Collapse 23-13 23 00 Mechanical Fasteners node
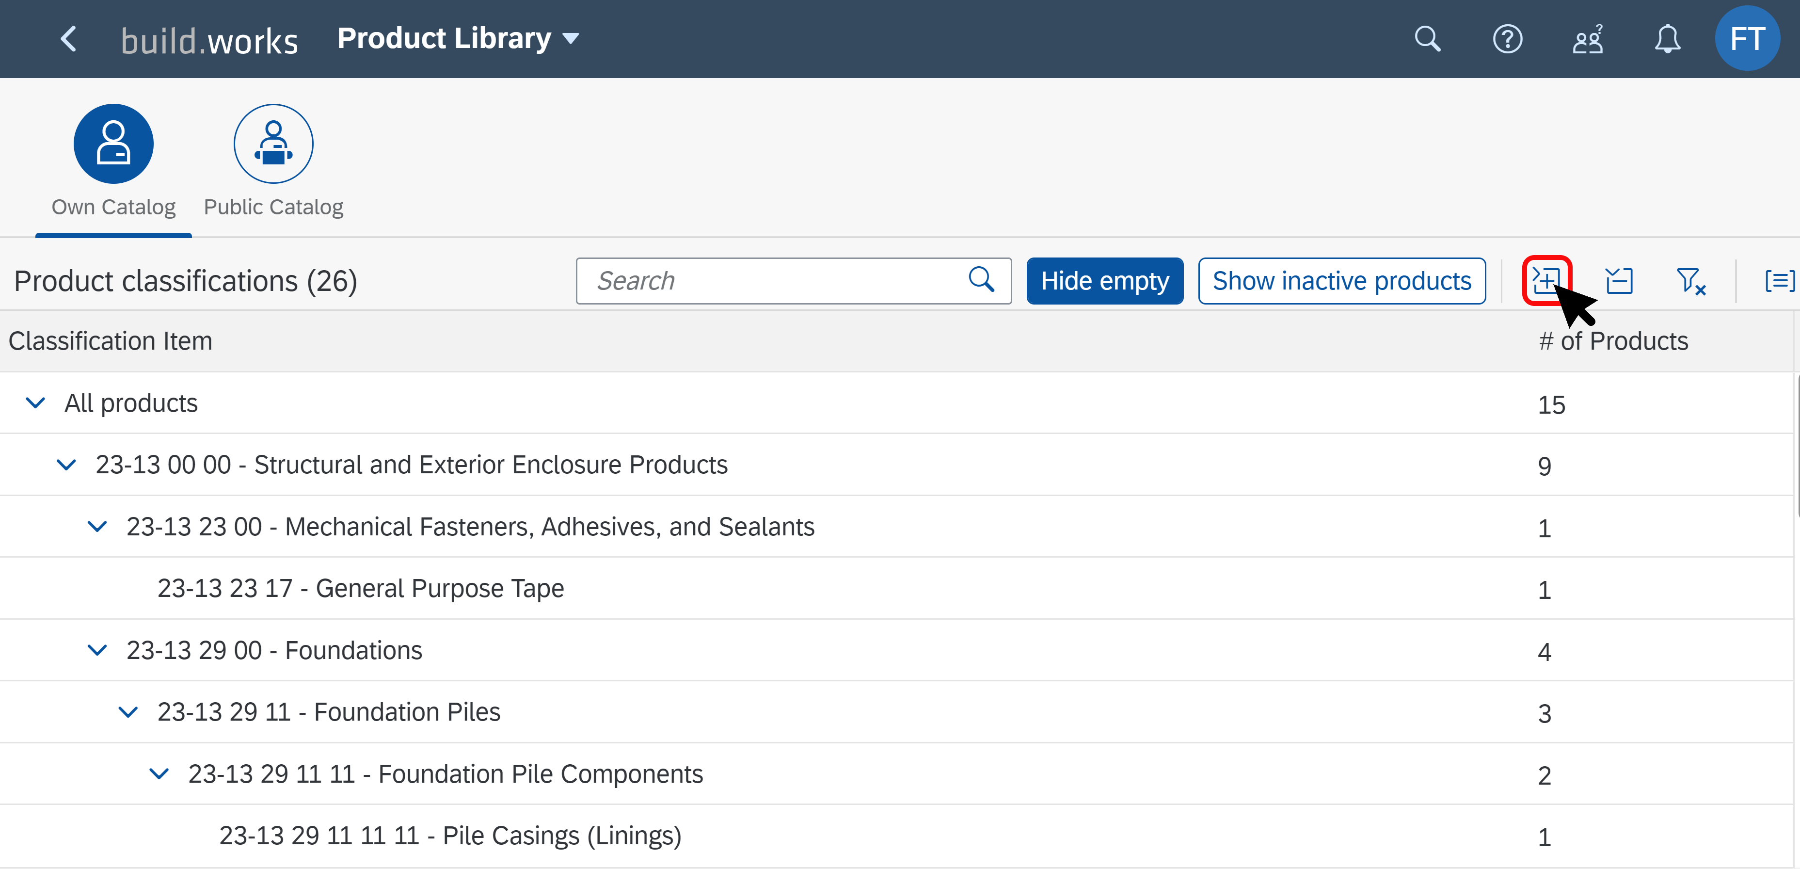The image size is (1800, 869). (x=97, y=527)
